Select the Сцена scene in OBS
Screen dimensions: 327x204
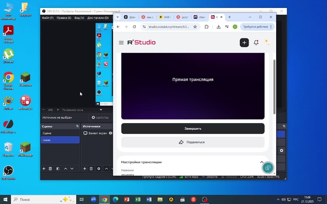(60, 133)
